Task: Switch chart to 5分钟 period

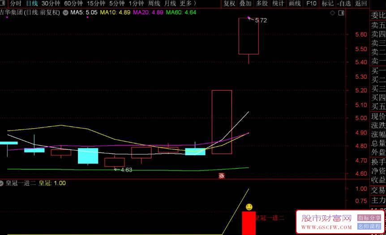Action: coord(117,4)
